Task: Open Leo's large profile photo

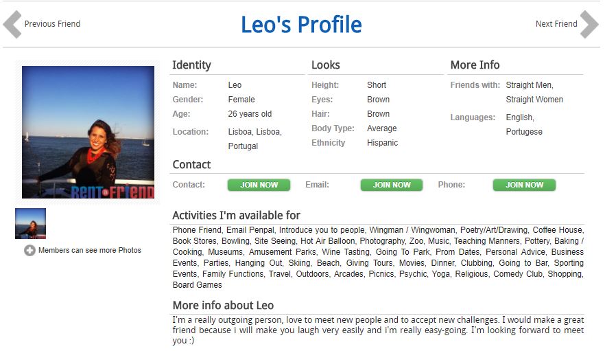Action: pyautogui.click(x=88, y=132)
